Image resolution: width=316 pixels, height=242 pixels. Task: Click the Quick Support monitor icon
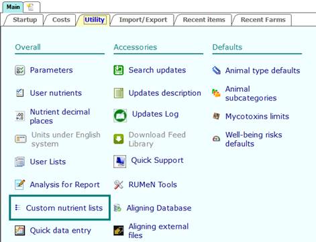coord(119,162)
